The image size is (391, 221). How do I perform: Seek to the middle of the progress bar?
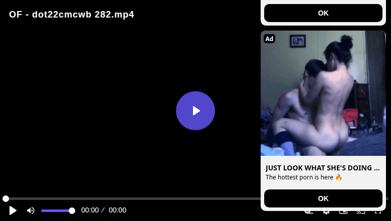(195, 198)
